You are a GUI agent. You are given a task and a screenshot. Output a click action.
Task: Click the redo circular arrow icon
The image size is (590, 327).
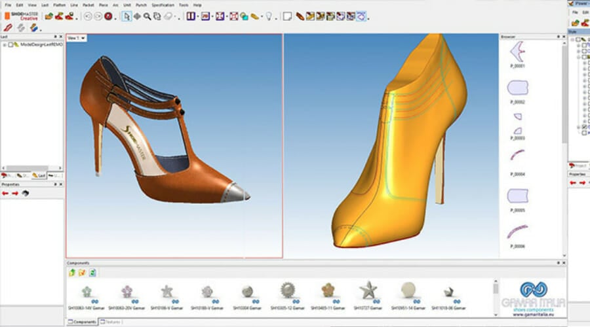(98, 16)
